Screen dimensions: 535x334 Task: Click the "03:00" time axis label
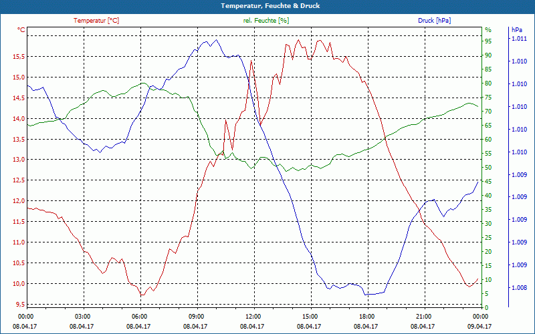(x=82, y=317)
